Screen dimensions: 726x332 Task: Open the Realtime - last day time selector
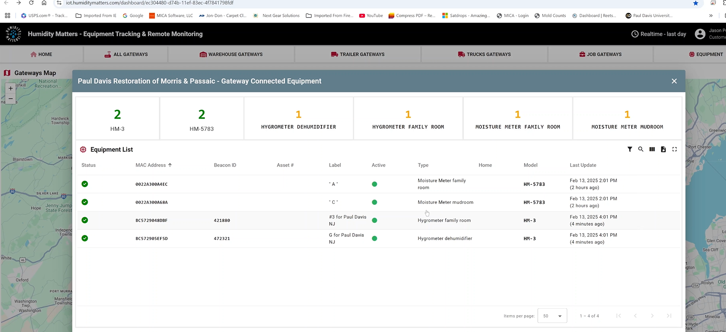(x=659, y=34)
